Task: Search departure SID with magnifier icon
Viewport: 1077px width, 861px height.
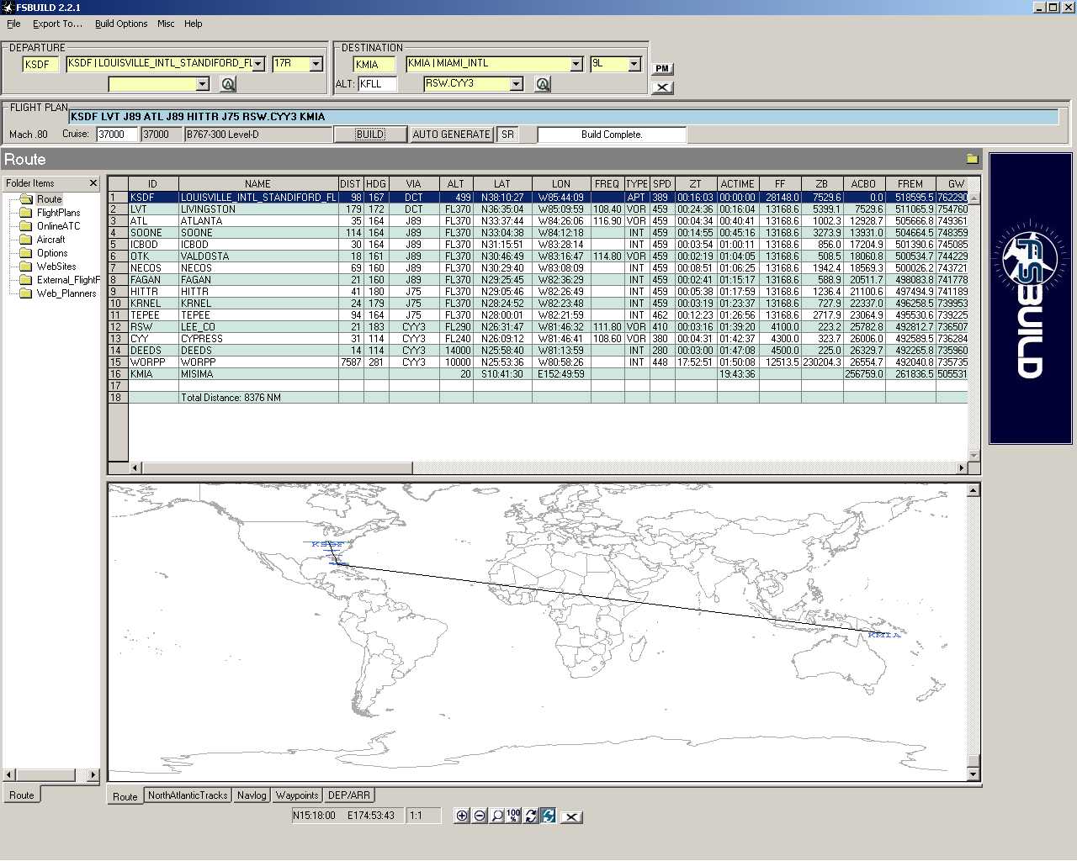Action: tap(228, 84)
